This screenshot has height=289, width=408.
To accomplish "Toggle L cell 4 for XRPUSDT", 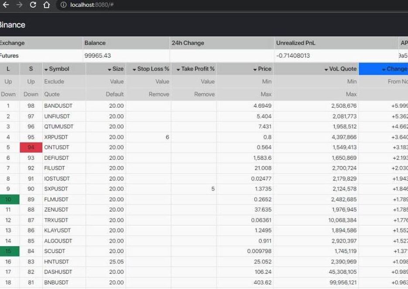I will point(9,137).
